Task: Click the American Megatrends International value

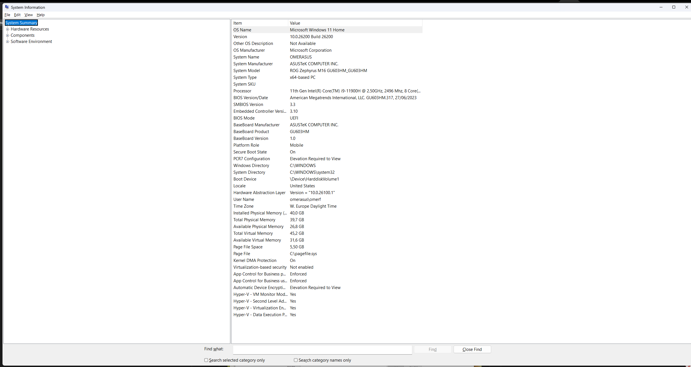Action: point(353,98)
